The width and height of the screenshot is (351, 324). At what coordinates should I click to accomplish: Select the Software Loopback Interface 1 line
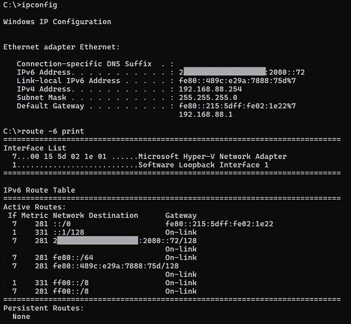140,165
